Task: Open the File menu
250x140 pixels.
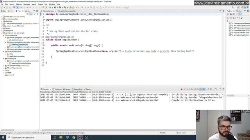Action: (x=2, y=4)
